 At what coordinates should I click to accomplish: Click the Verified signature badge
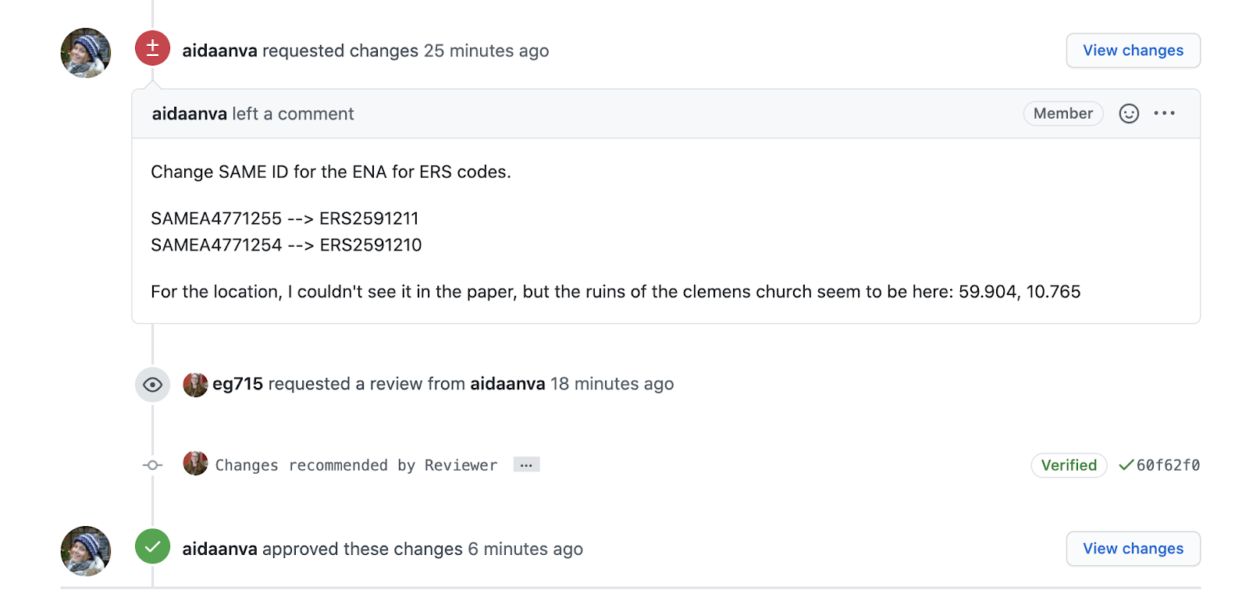point(1069,466)
